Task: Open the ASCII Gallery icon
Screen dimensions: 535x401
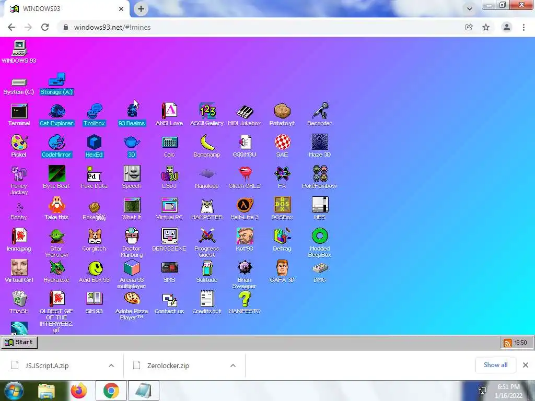Action: point(207,111)
